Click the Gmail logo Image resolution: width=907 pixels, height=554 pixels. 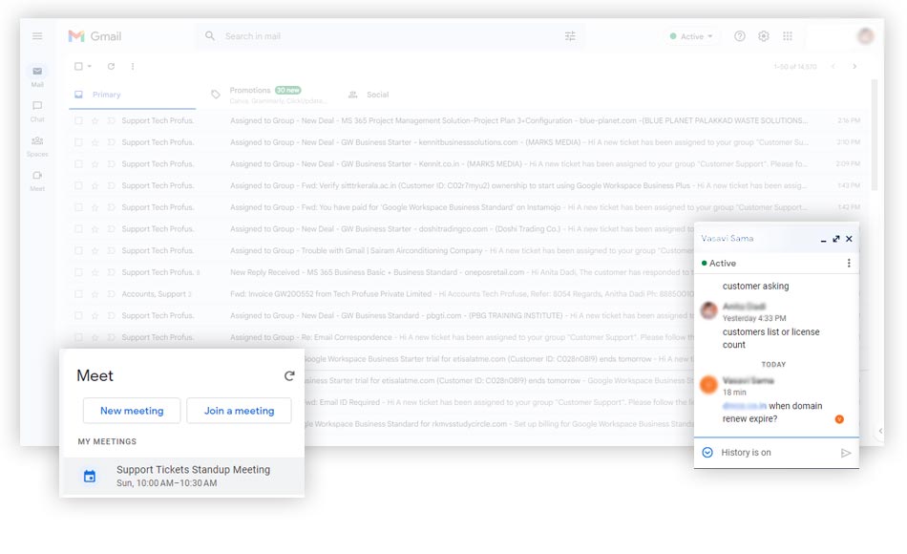coord(95,36)
